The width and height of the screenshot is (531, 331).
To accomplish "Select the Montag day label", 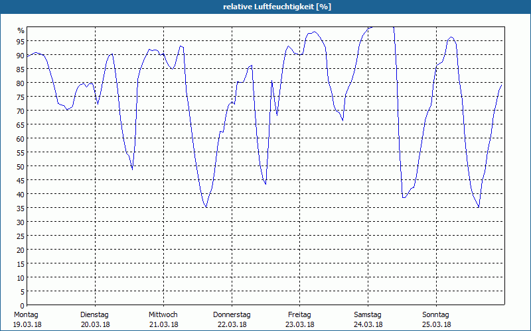I will point(26,314).
